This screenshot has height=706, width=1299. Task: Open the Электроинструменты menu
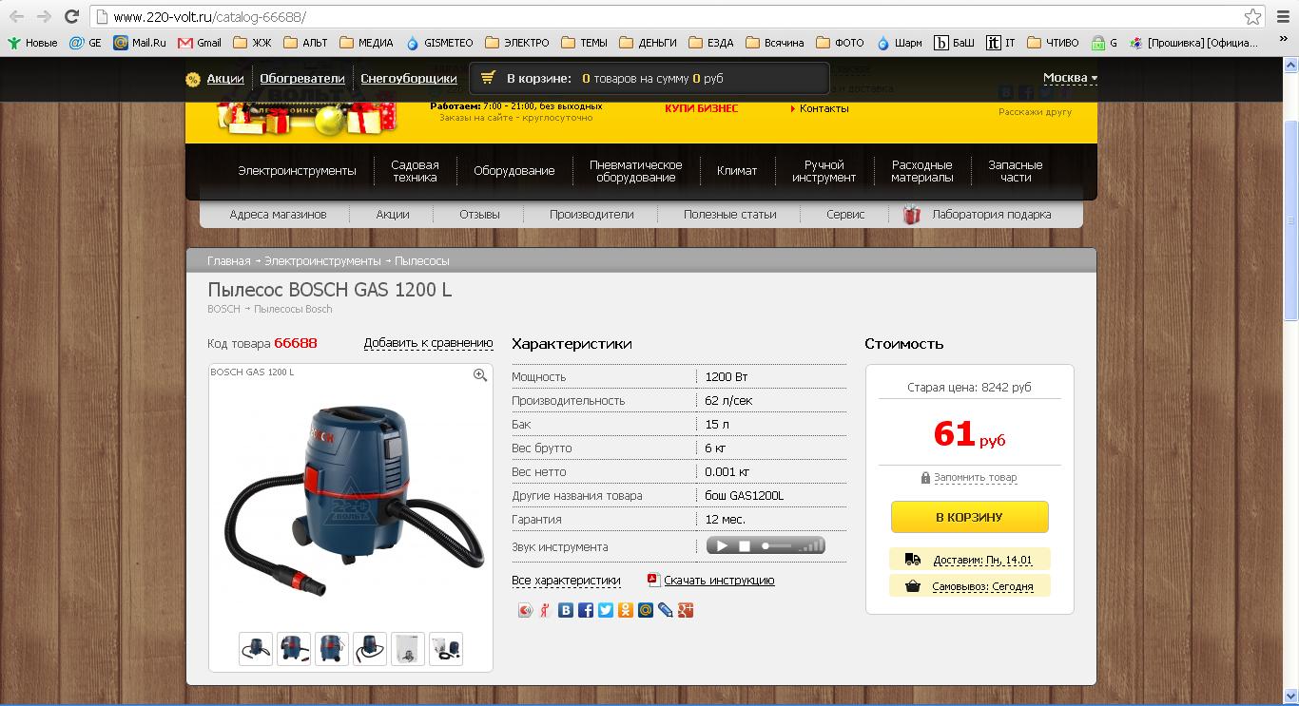coord(297,171)
